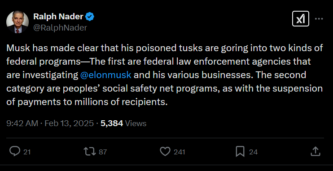Open the @RalphNader handle link
Viewport: 333px width, 171px height.
(x=60, y=28)
